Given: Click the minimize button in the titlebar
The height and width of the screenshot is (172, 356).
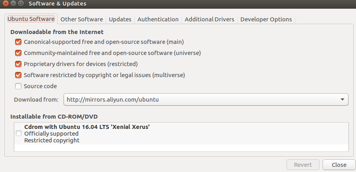Looking at the screenshot, I should (x=13, y=4).
